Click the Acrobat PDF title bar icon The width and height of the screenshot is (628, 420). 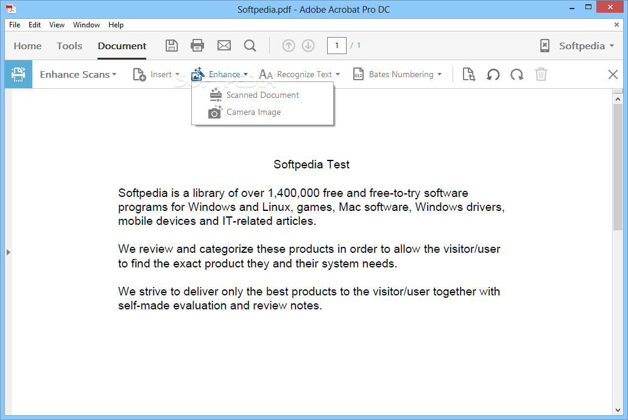(x=11, y=9)
